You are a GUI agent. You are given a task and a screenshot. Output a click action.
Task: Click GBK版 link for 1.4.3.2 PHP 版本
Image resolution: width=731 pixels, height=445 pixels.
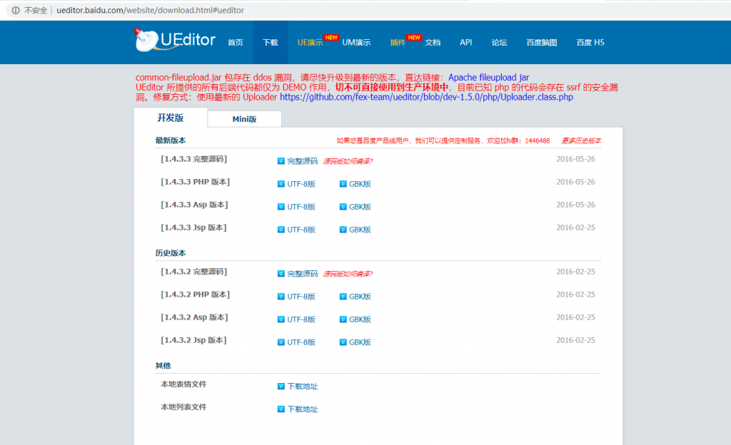click(x=360, y=297)
